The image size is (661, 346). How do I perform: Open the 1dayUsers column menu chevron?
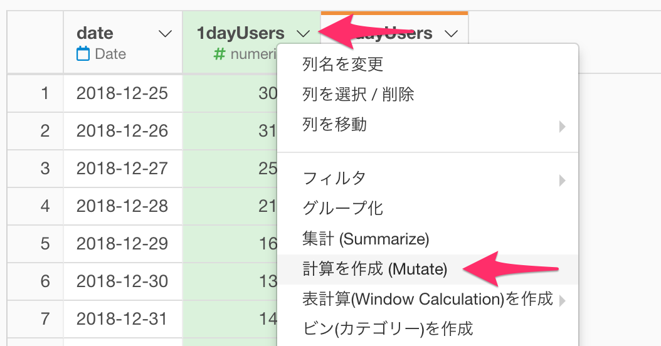(303, 34)
